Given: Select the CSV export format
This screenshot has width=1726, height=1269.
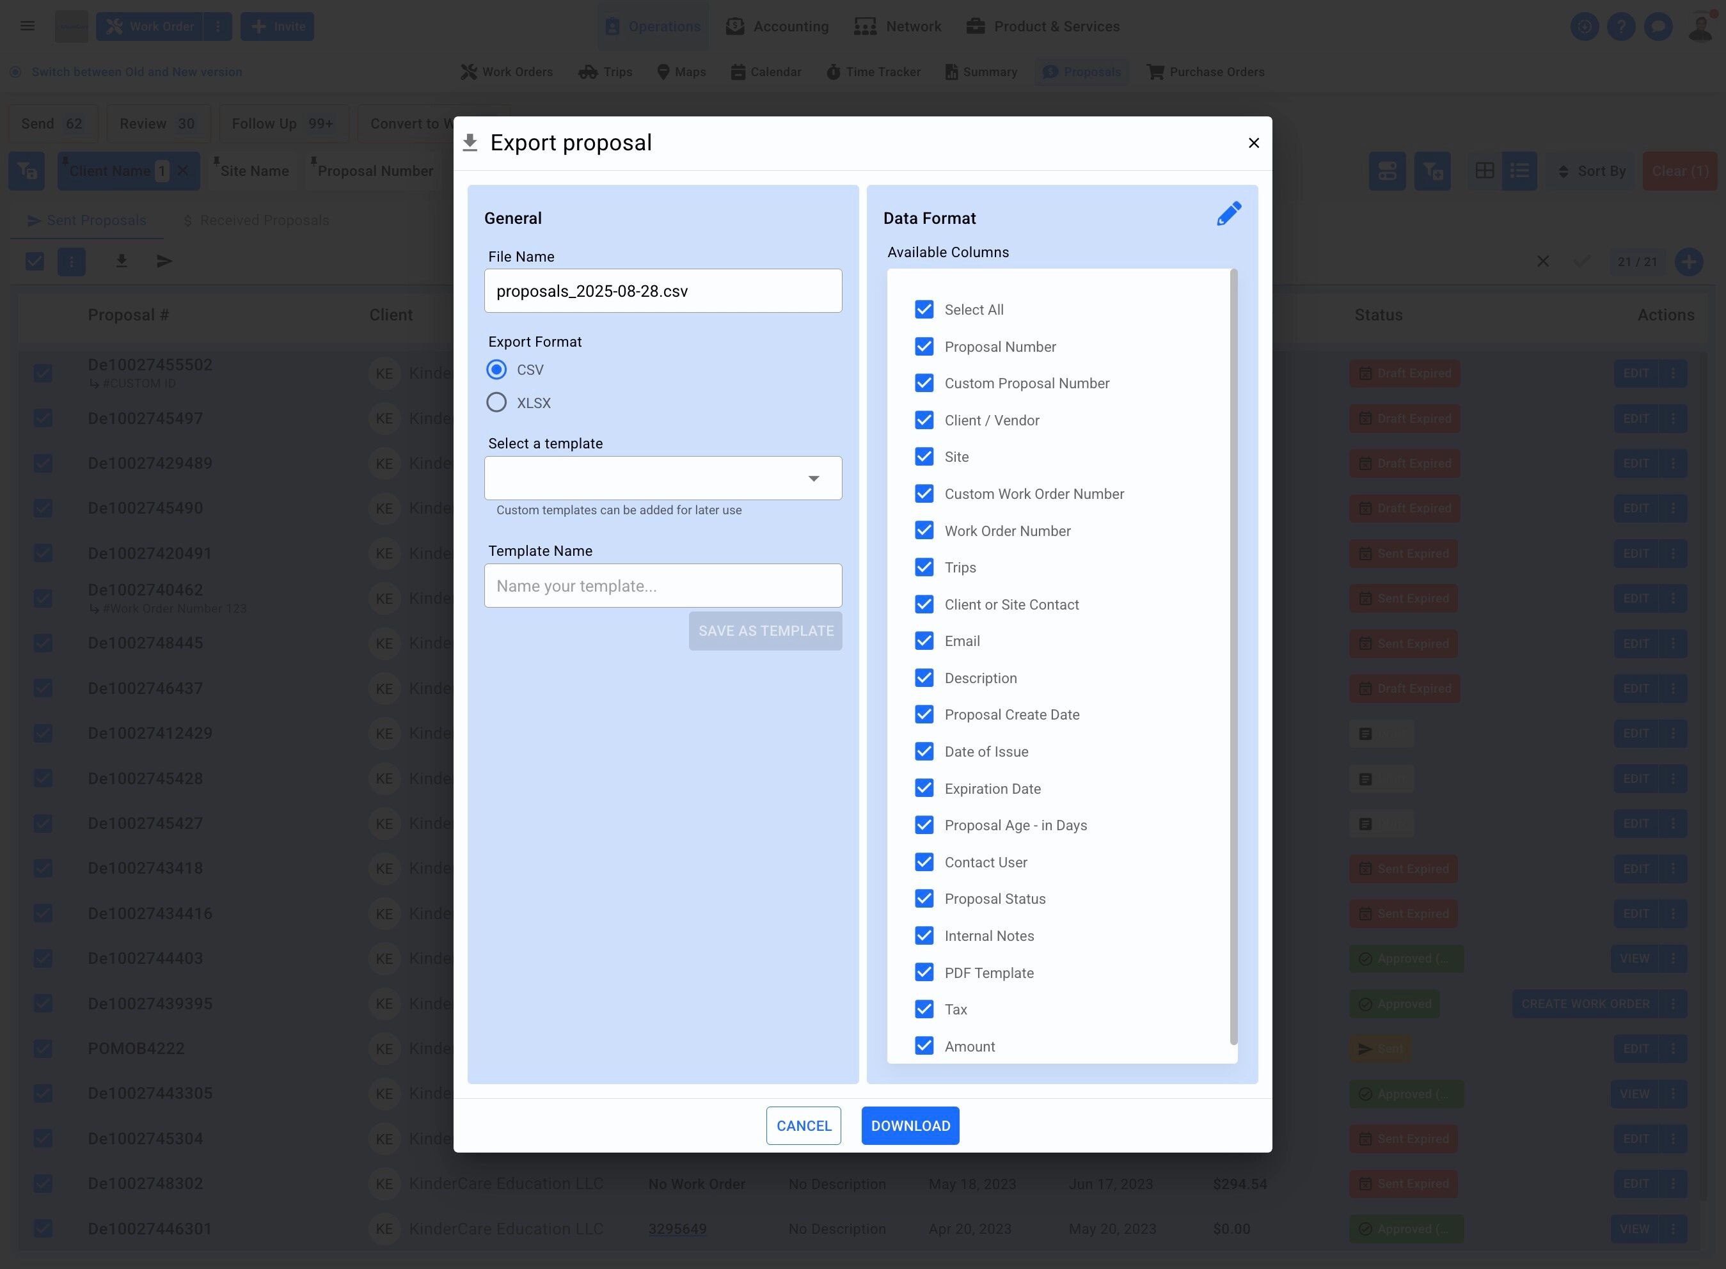Looking at the screenshot, I should (x=497, y=370).
